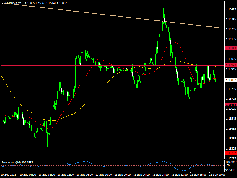Click the 99.5143 momentum scale value
The image size is (237, 178).
tap(230, 170)
